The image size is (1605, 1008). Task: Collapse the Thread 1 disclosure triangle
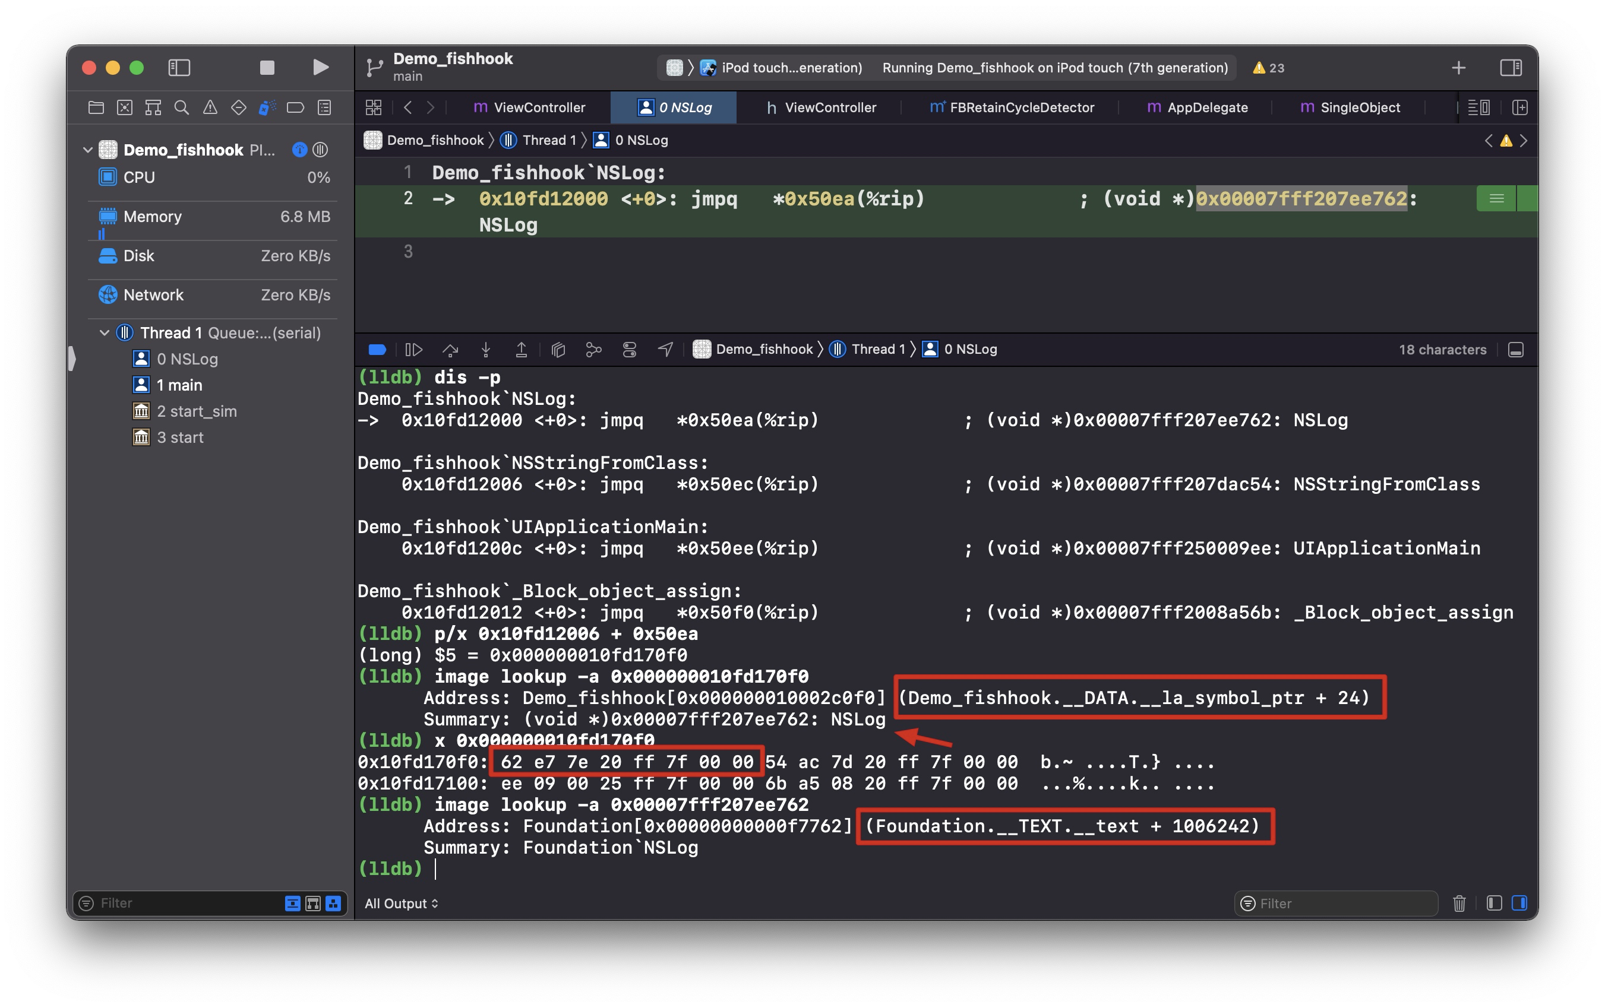click(105, 332)
